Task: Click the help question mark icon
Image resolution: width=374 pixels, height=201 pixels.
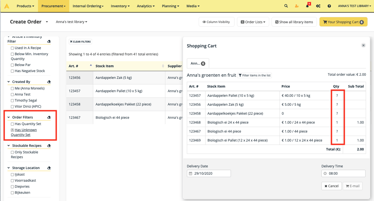Action: (329, 6)
